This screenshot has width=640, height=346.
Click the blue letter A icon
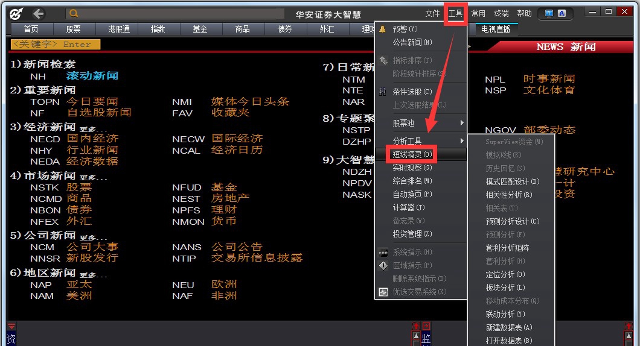(562, 13)
